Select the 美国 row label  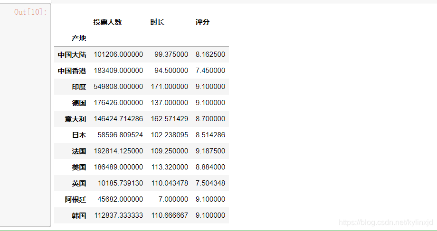point(79,167)
